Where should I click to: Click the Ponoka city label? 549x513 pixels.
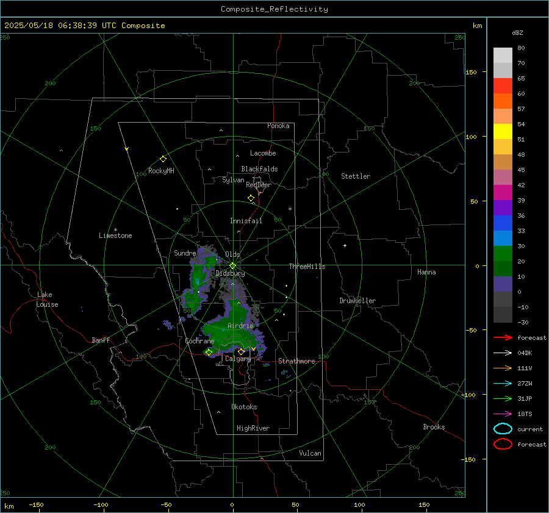pos(278,126)
